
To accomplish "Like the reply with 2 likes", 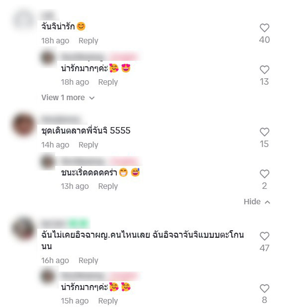I will click(x=265, y=173).
